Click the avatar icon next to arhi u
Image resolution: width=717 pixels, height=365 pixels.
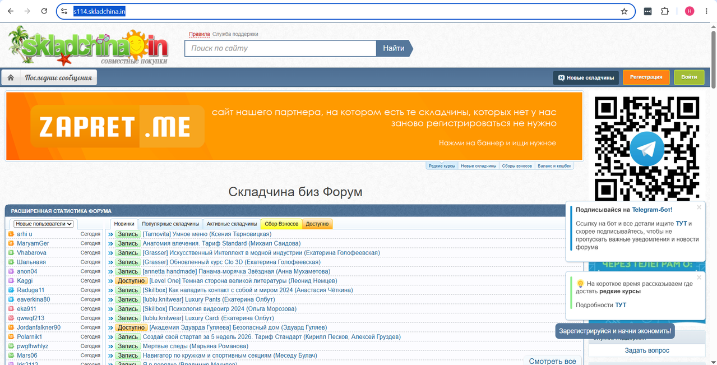[x=11, y=234]
